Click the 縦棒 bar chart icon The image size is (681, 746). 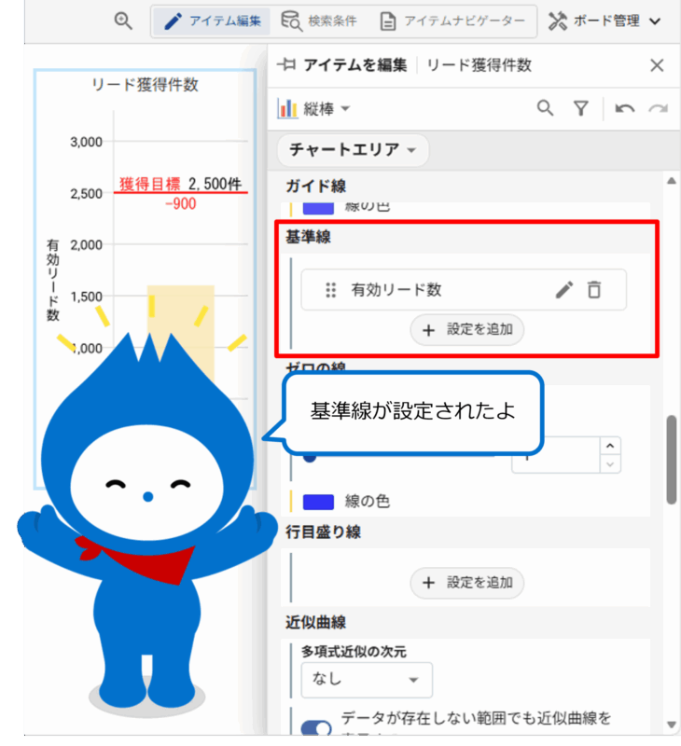tap(287, 109)
